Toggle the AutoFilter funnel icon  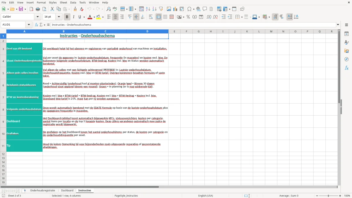pos(161,9)
